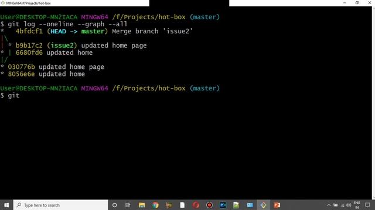375x210 pixels.
Task: Open the Windows Start menu
Action: tap(6, 205)
